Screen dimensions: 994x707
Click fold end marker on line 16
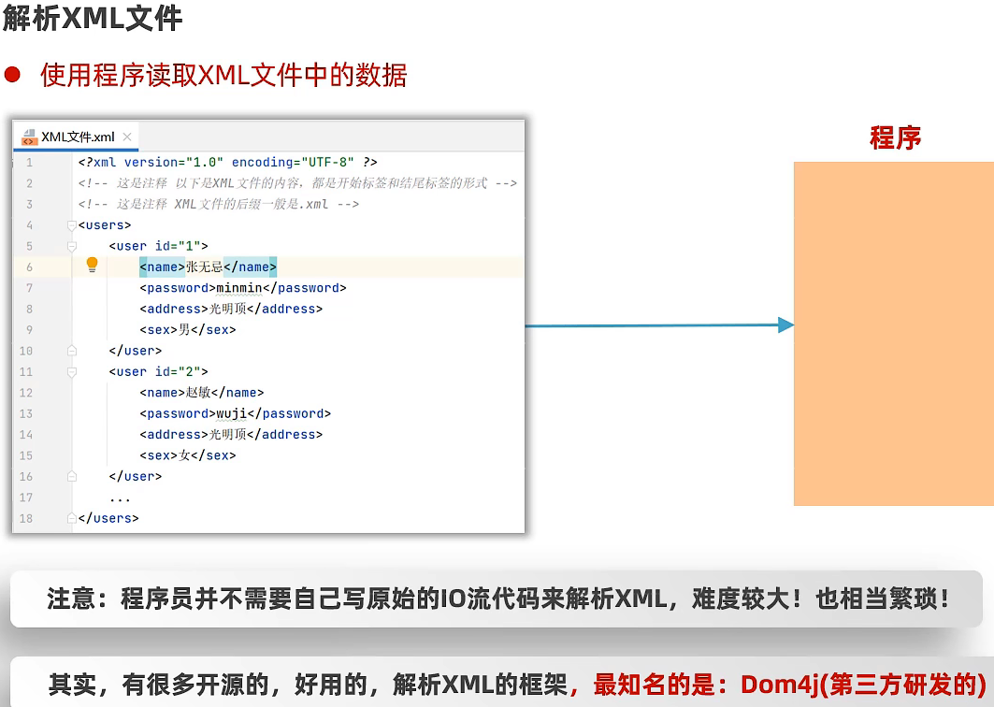(x=72, y=476)
